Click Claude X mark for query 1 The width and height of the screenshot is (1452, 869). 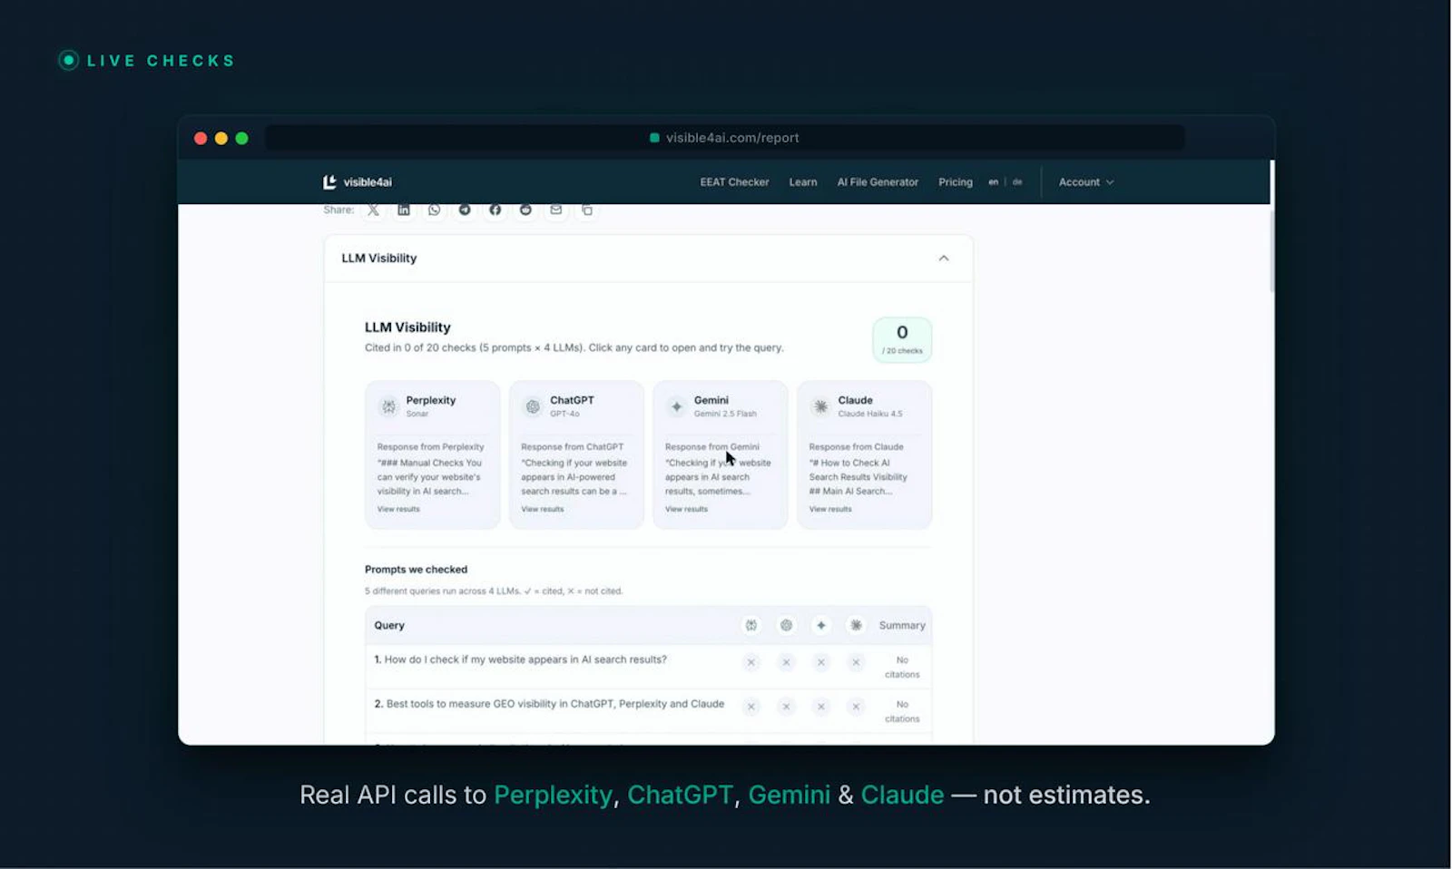click(856, 662)
